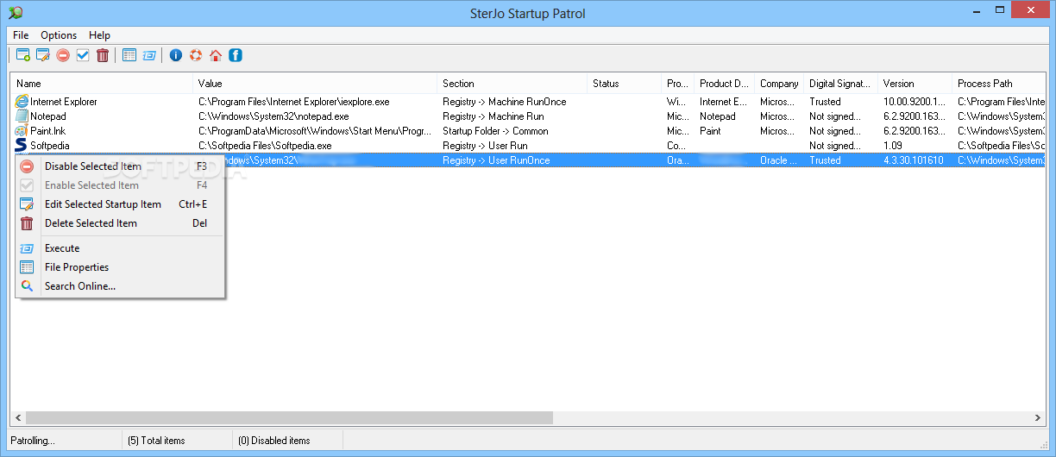Click the Paint.lnk row icon
This screenshot has width=1056, height=457.
[x=22, y=131]
